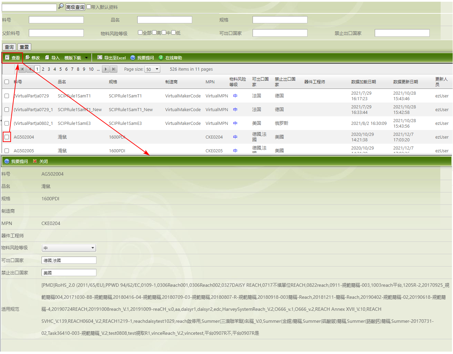Export the list via 导出至Excel
The image size is (453, 354).
click(112, 58)
